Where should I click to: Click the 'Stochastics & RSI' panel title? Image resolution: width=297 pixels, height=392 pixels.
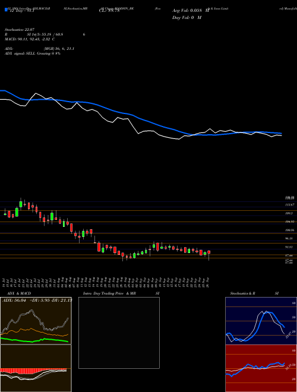(x=254, y=293)
